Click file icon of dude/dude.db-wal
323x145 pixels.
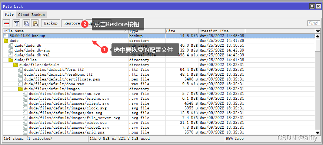[x=11, y=55]
